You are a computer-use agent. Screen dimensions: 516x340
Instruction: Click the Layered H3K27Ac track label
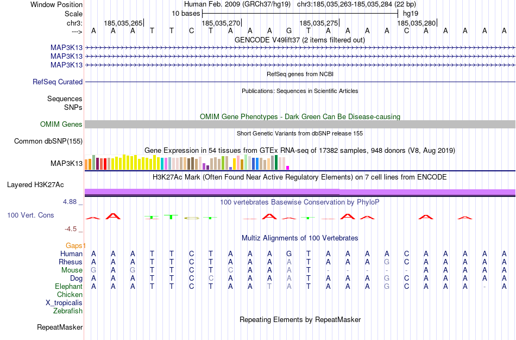tap(35, 185)
